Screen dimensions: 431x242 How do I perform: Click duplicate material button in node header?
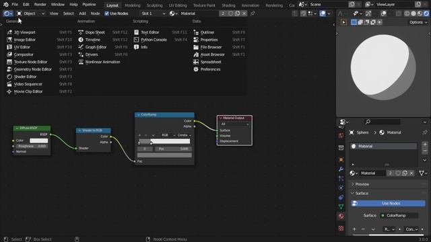tap(237, 13)
